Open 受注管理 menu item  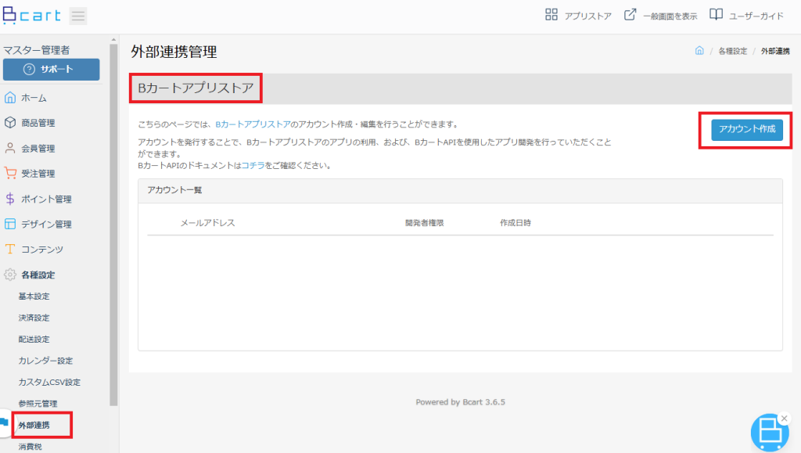tap(38, 174)
